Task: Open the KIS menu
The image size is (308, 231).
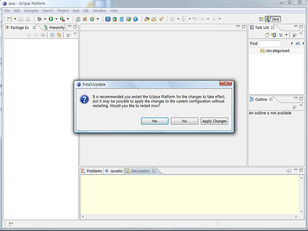Action: point(86,11)
